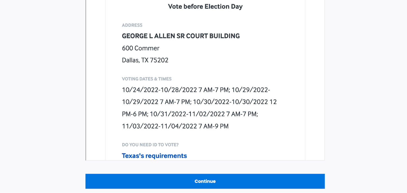Viewport: 407px width, 193px height.
Task: Click the 10/30/2022-10/30/2022 12 date range
Action: pos(235,102)
